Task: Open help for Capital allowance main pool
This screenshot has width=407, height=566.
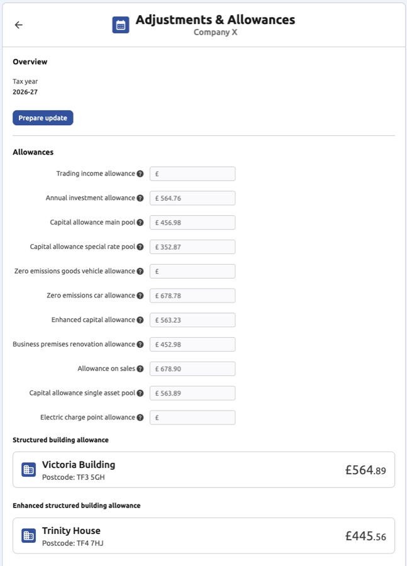Action: (140, 222)
